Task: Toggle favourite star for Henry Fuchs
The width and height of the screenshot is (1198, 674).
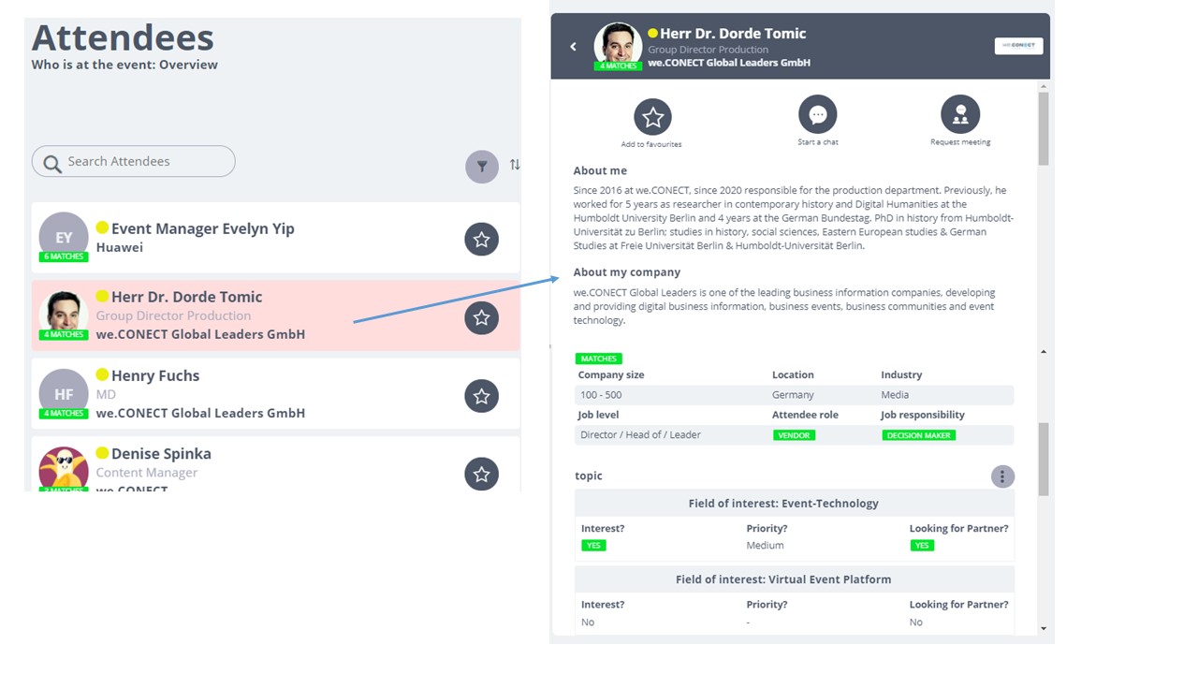Action: (x=481, y=397)
